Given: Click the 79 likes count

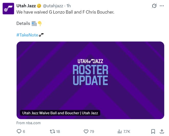Looking at the screenshot, I should [92, 131].
